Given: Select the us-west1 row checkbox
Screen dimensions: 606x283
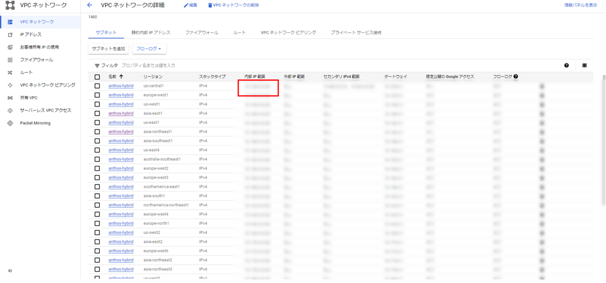Looking at the screenshot, I should pyautogui.click(x=97, y=104).
